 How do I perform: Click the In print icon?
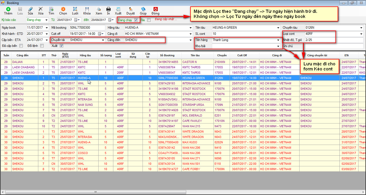click(109, 9)
